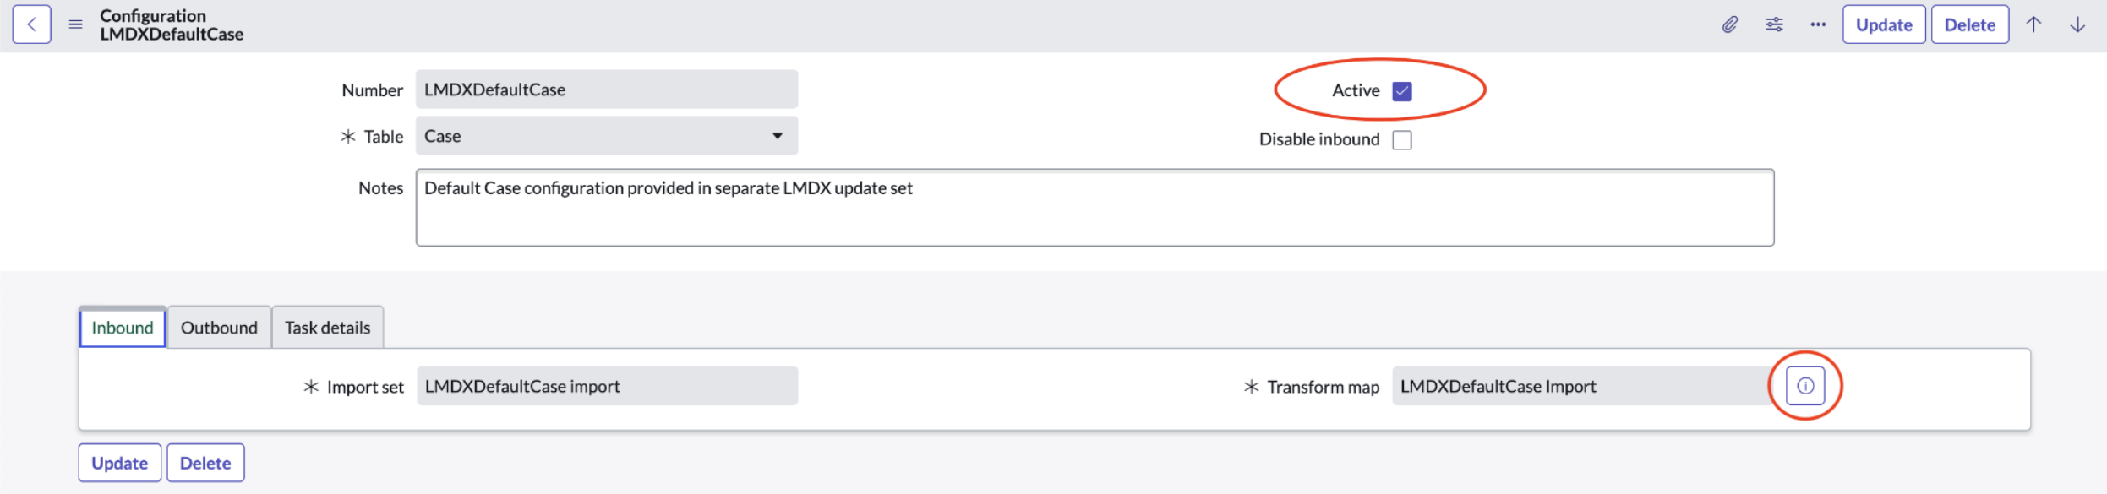Image resolution: width=2107 pixels, height=494 pixels.
Task: Open the form context menu hamburger icon
Action: [75, 24]
